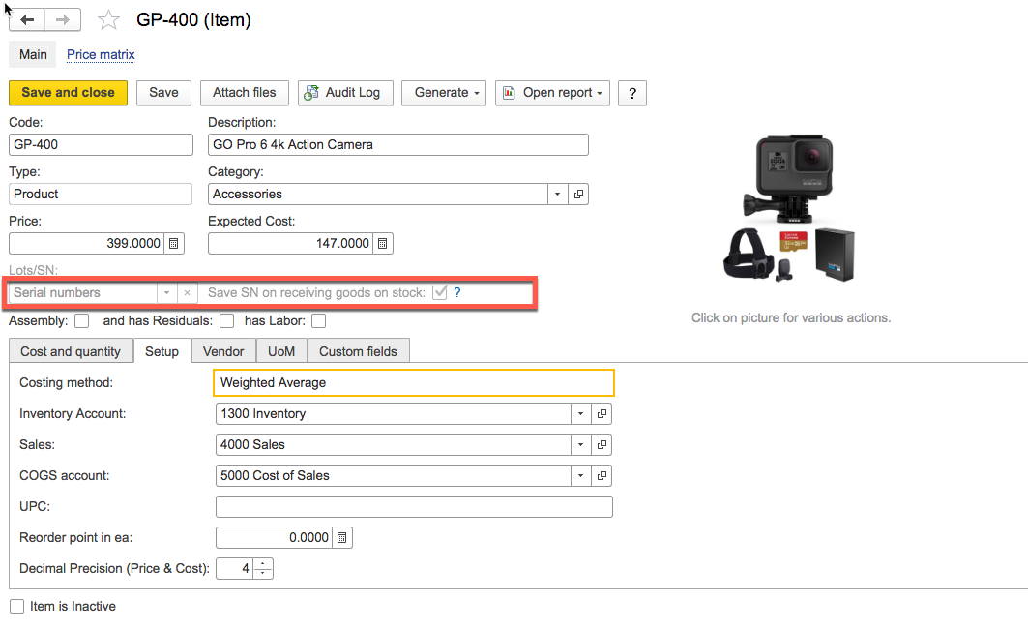Screen dimensions: 1028x632
Task: Open help with question mark button
Action: coord(632,93)
